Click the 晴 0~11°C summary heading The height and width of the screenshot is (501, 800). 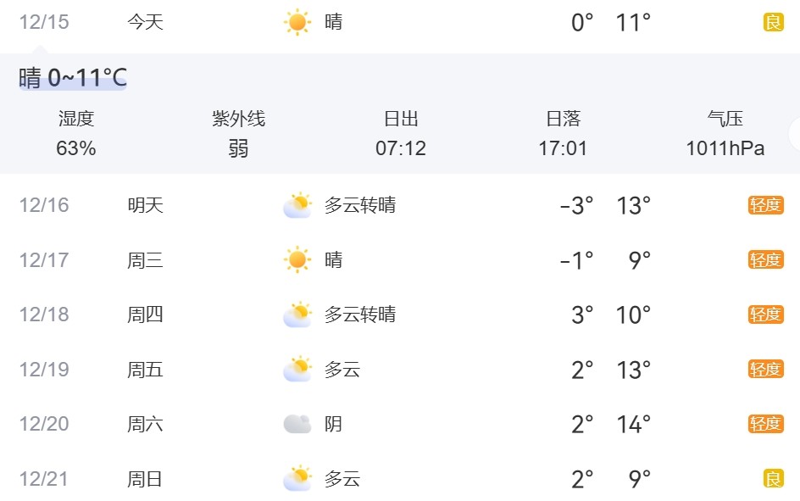[x=73, y=78]
